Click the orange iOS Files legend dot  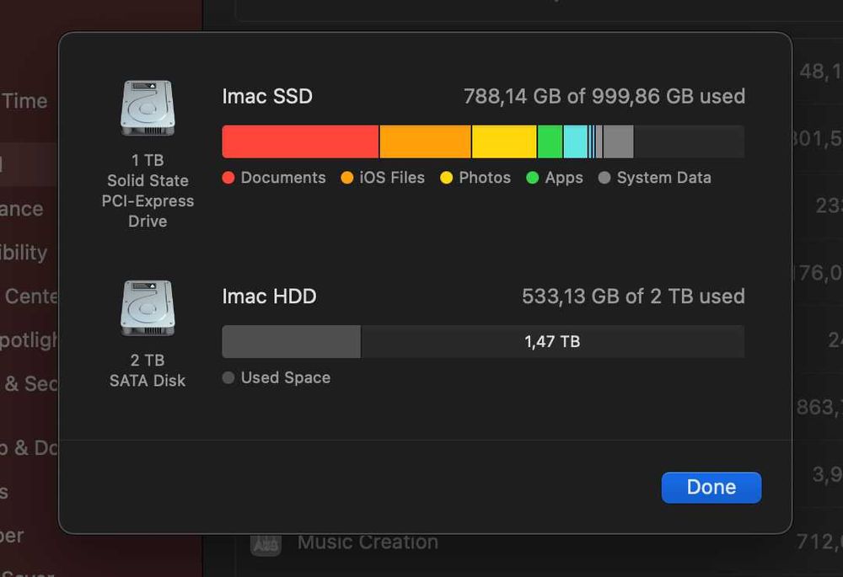347,178
